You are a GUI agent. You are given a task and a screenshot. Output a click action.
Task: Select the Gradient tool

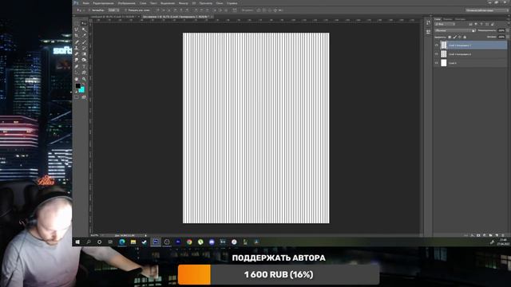pos(84,53)
